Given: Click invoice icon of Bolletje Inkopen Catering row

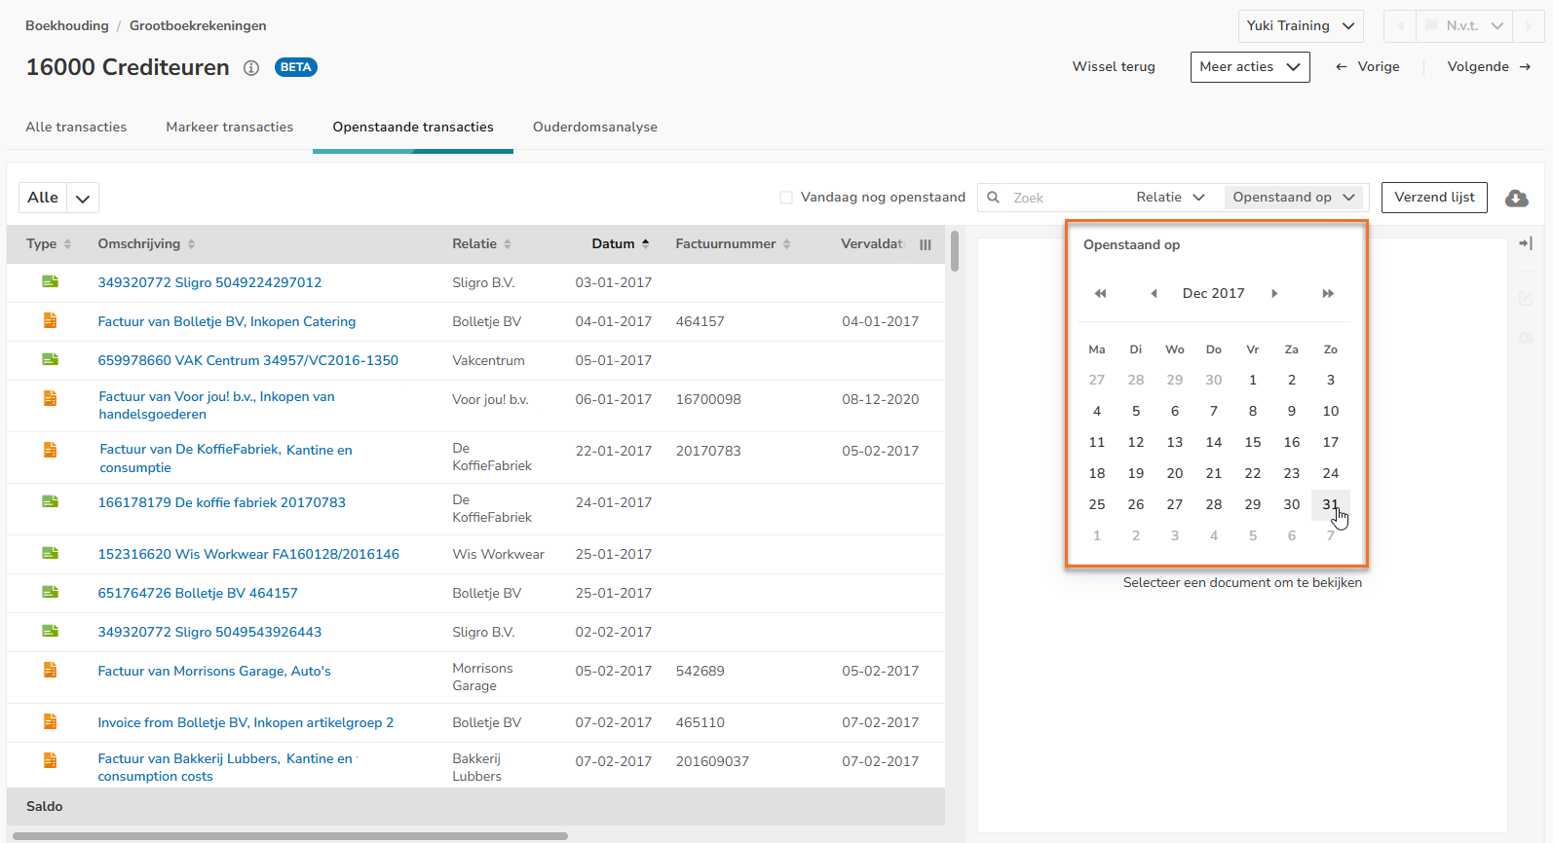Looking at the screenshot, I should 50,320.
